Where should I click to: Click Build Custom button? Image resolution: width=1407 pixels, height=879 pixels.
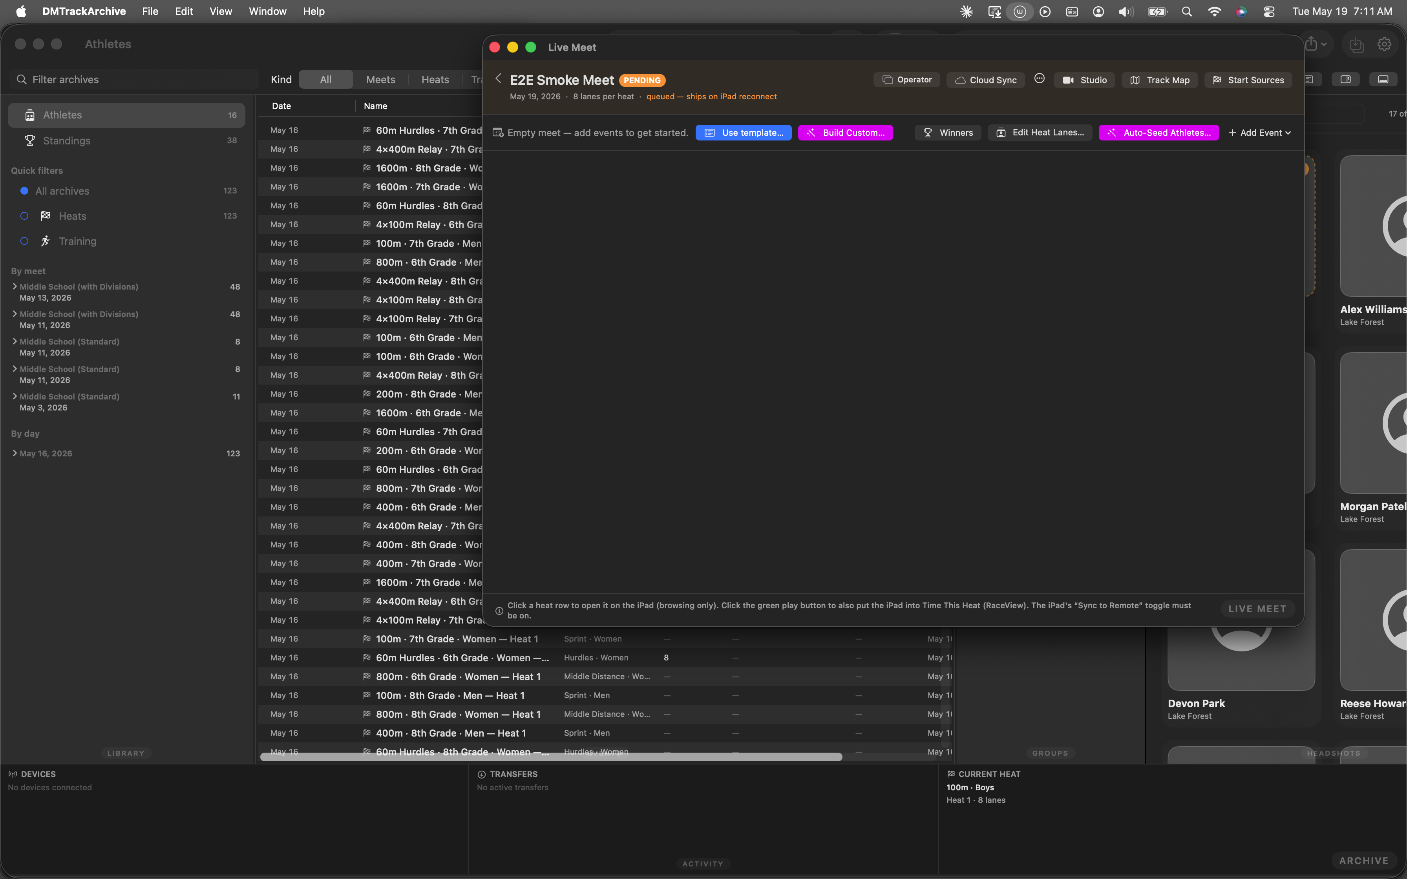coord(845,133)
